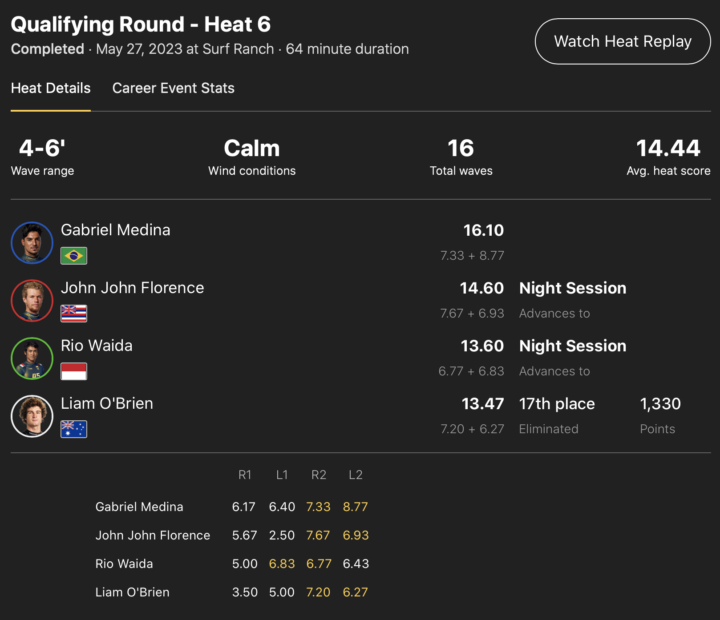Click Medina's 8.77 L2 wave score
720x620 pixels.
(355, 507)
